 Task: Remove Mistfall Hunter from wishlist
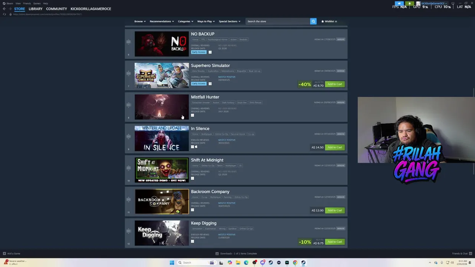click(341, 102)
